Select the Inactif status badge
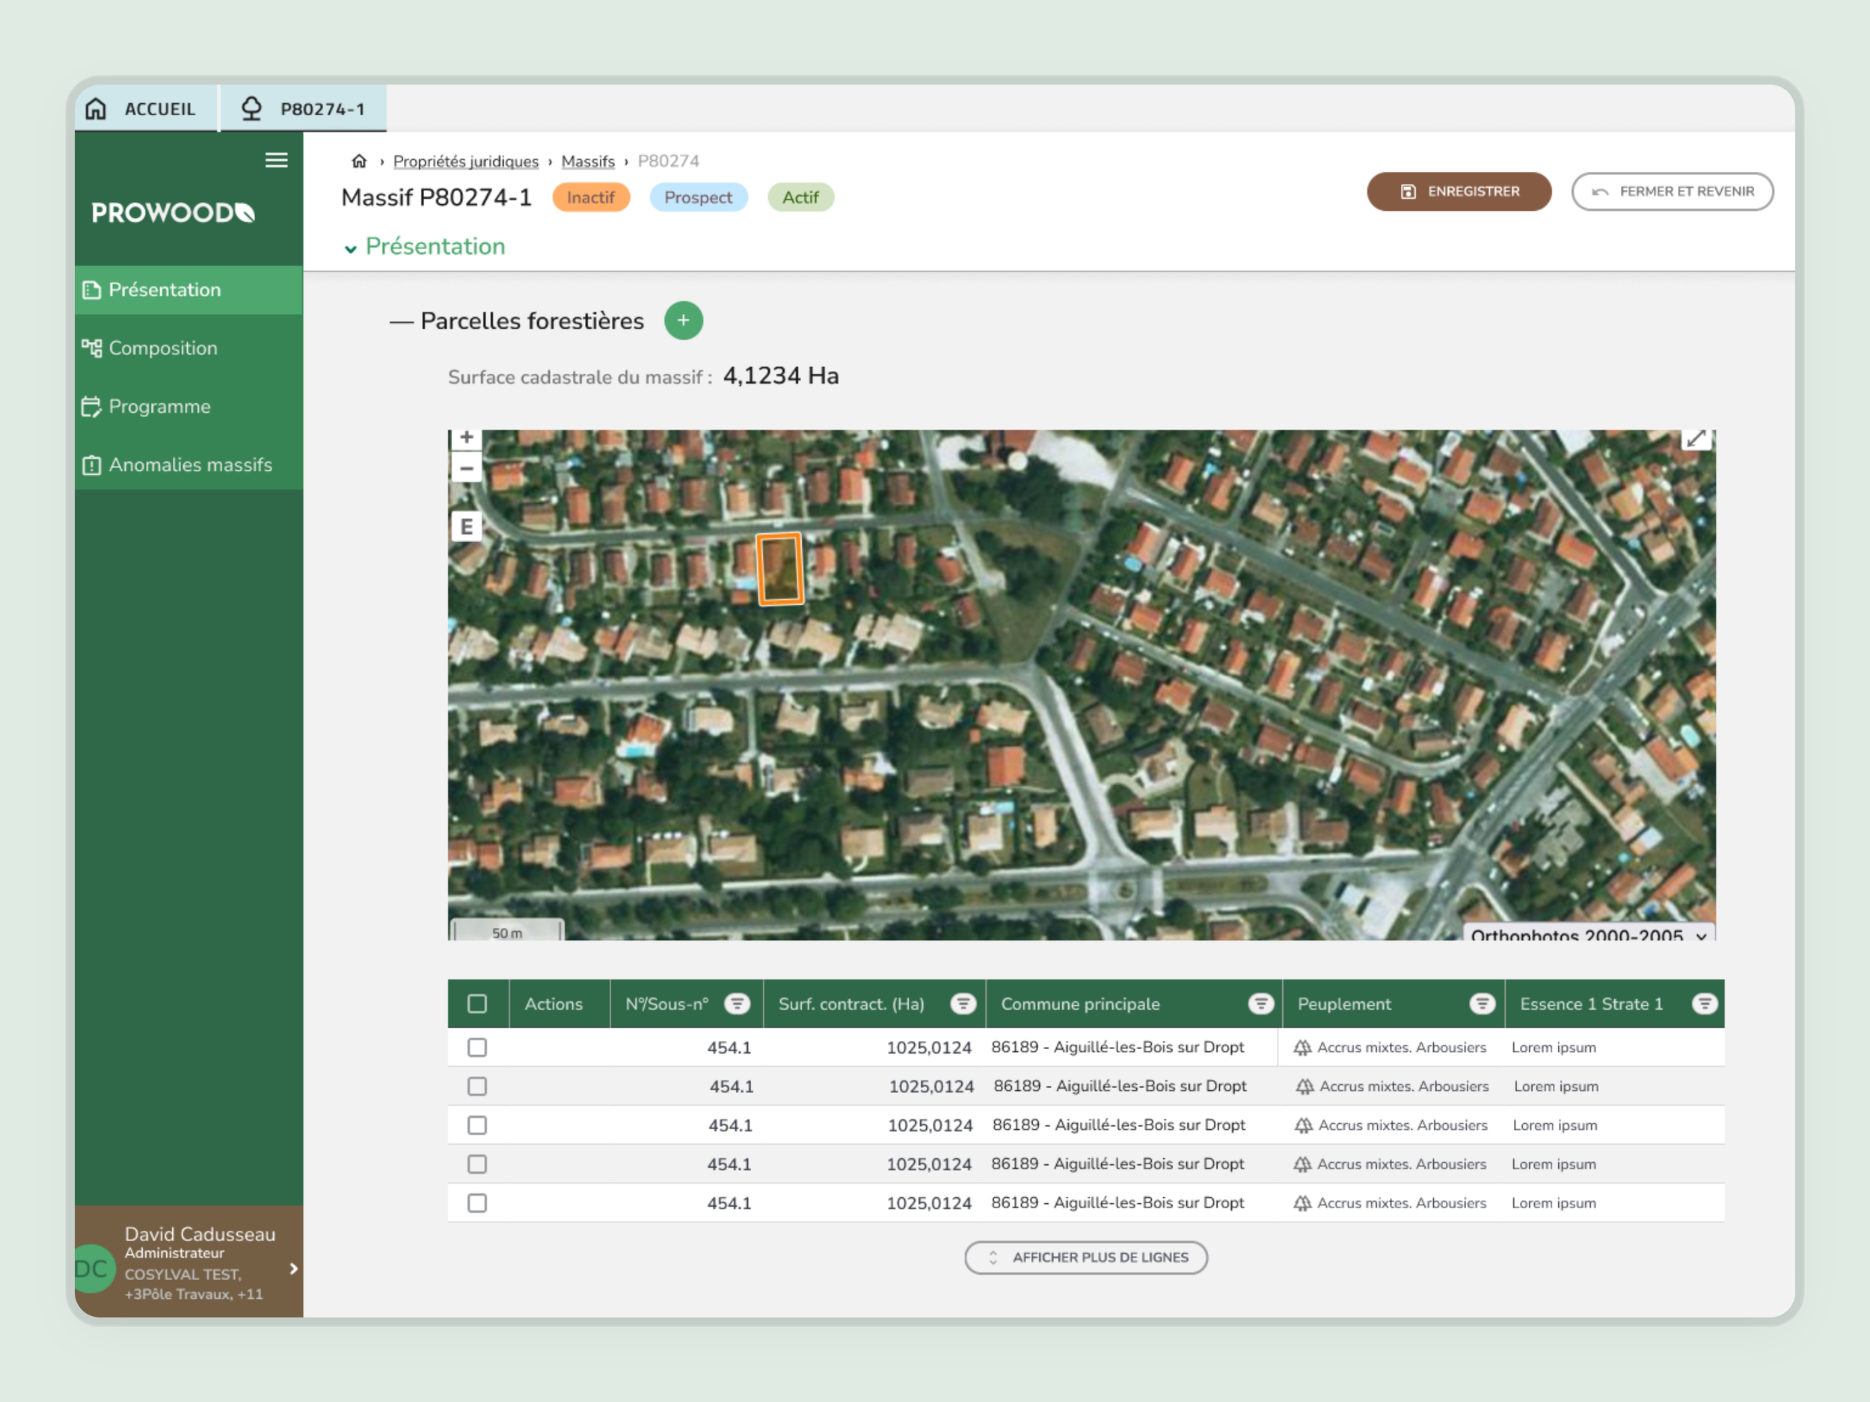Screen dimensions: 1870x1402 point(591,197)
